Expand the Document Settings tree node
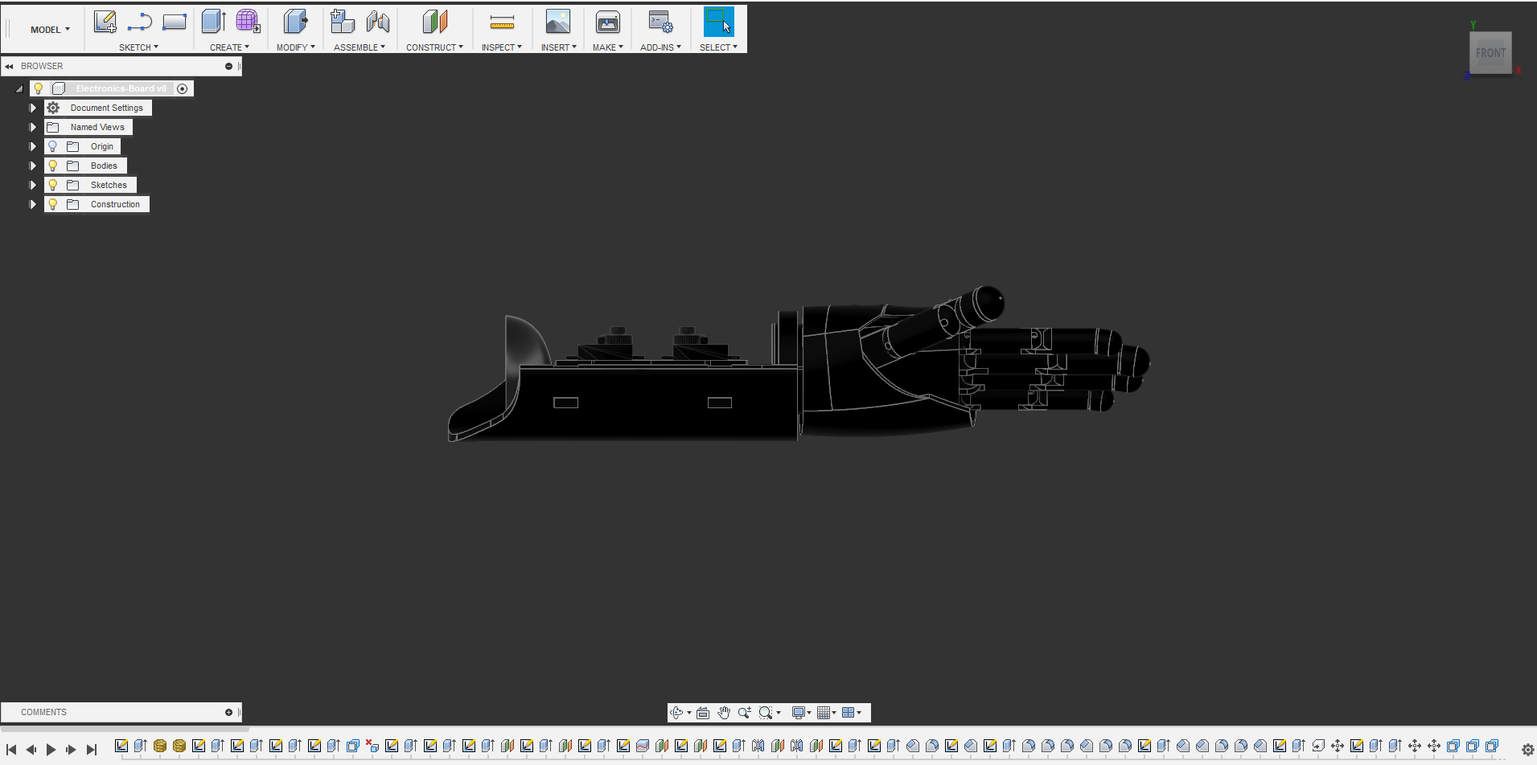Image resolution: width=1537 pixels, height=765 pixels. 33,108
